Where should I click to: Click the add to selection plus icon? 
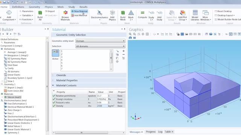(x=124, y=51)
